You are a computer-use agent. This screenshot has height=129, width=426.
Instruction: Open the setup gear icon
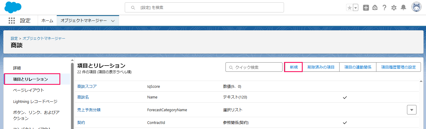394,8
